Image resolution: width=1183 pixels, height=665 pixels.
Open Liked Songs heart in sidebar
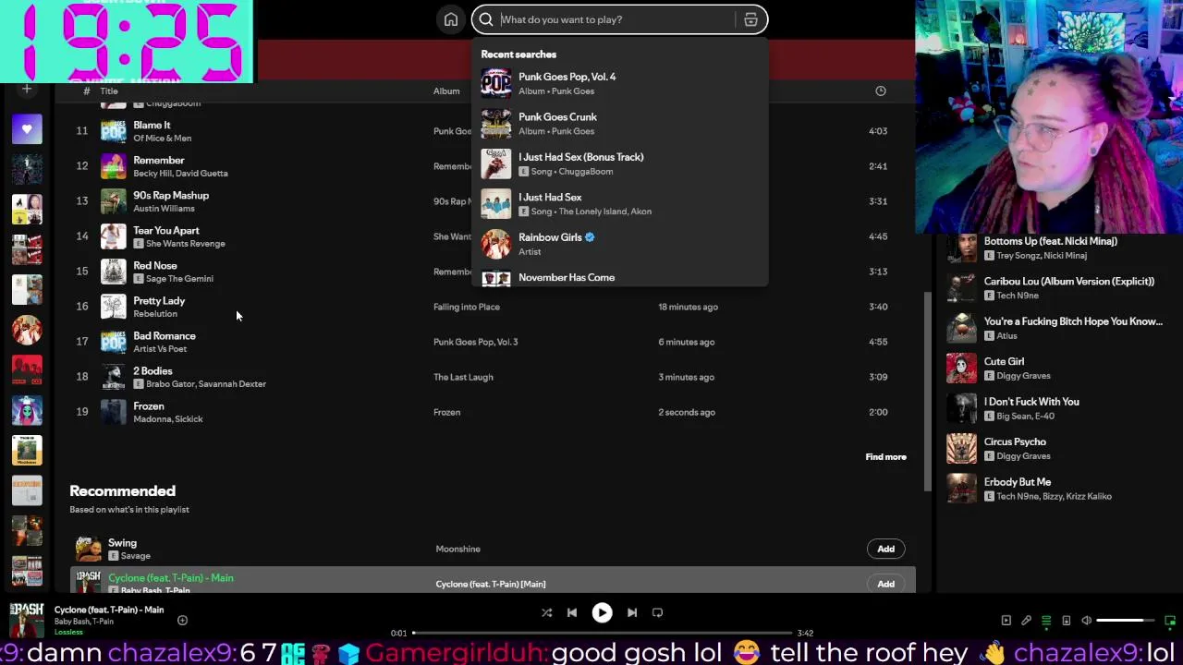[27, 129]
